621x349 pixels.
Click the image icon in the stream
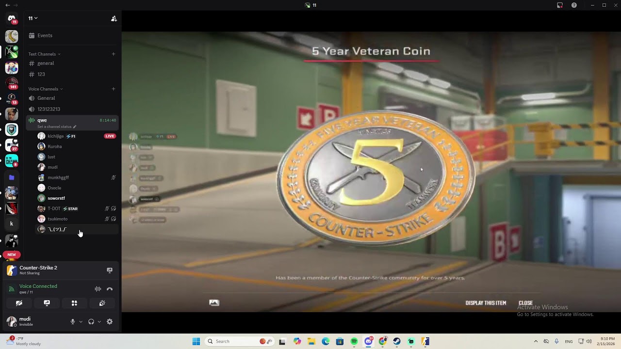(x=214, y=302)
